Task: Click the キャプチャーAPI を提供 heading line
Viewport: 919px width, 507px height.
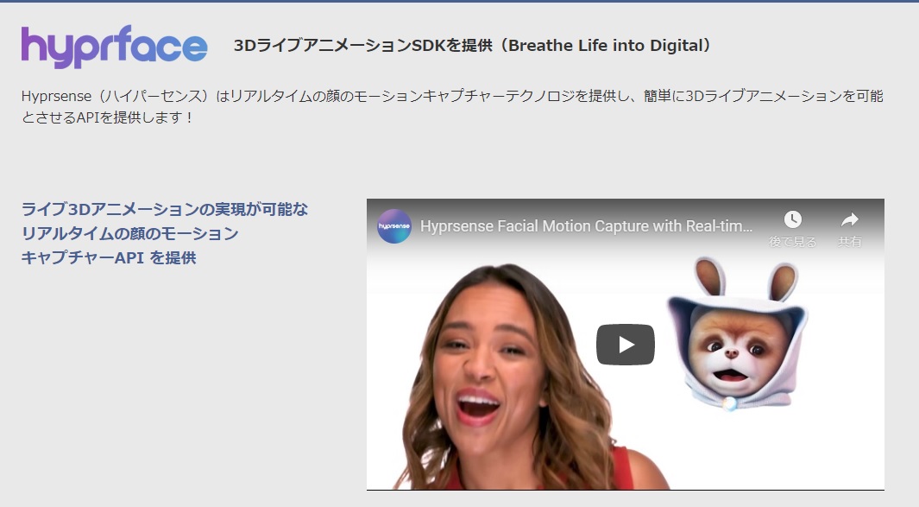Action: click(x=109, y=257)
